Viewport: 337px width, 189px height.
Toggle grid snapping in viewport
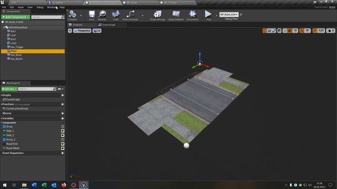pos(290,31)
